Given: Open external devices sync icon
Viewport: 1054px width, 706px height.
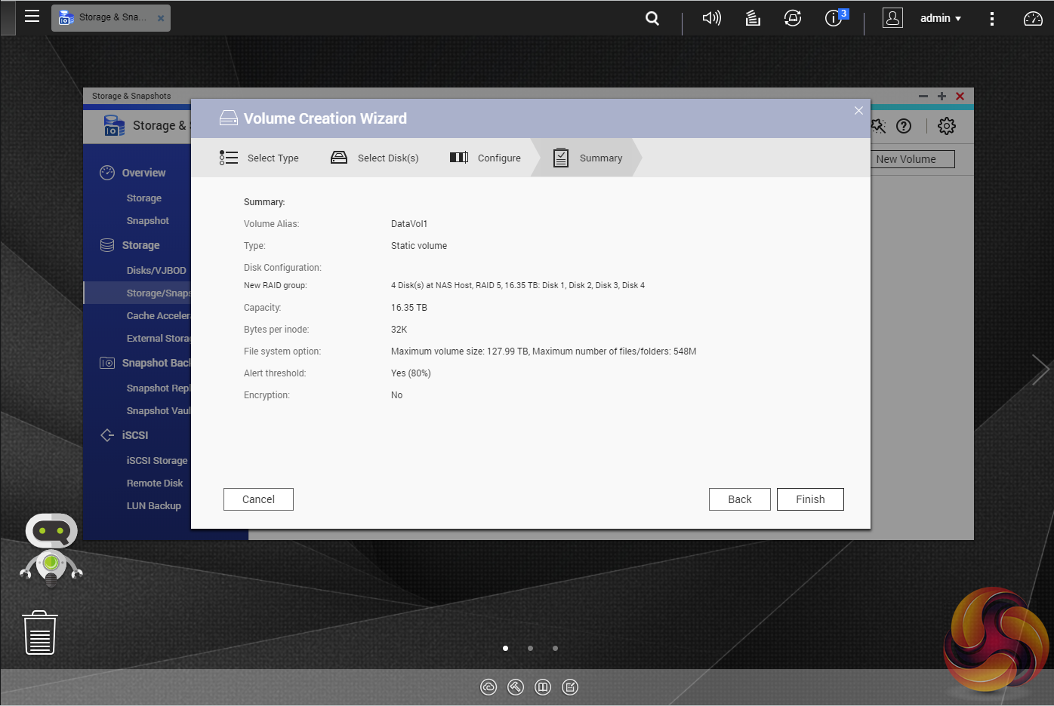Looking at the screenshot, I should [793, 18].
